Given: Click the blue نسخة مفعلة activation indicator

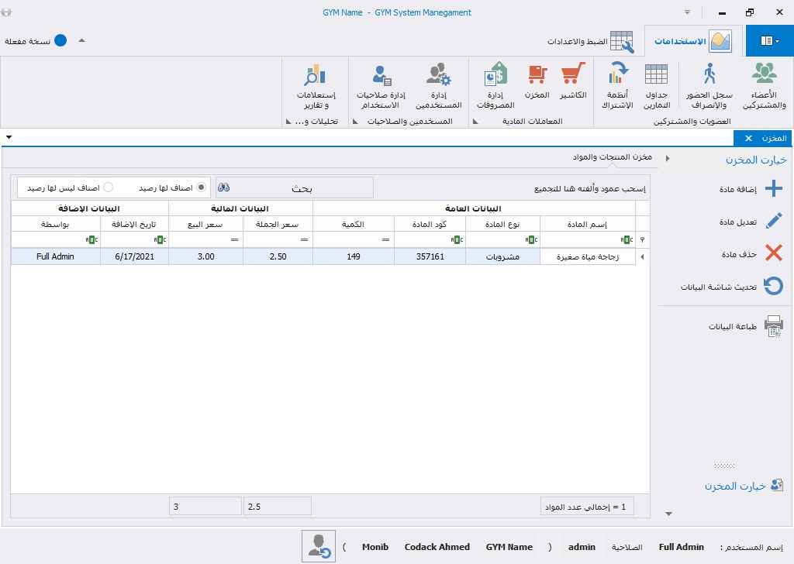Looking at the screenshot, I should tap(60, 40).
